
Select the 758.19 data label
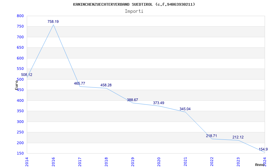coord(53,22)
